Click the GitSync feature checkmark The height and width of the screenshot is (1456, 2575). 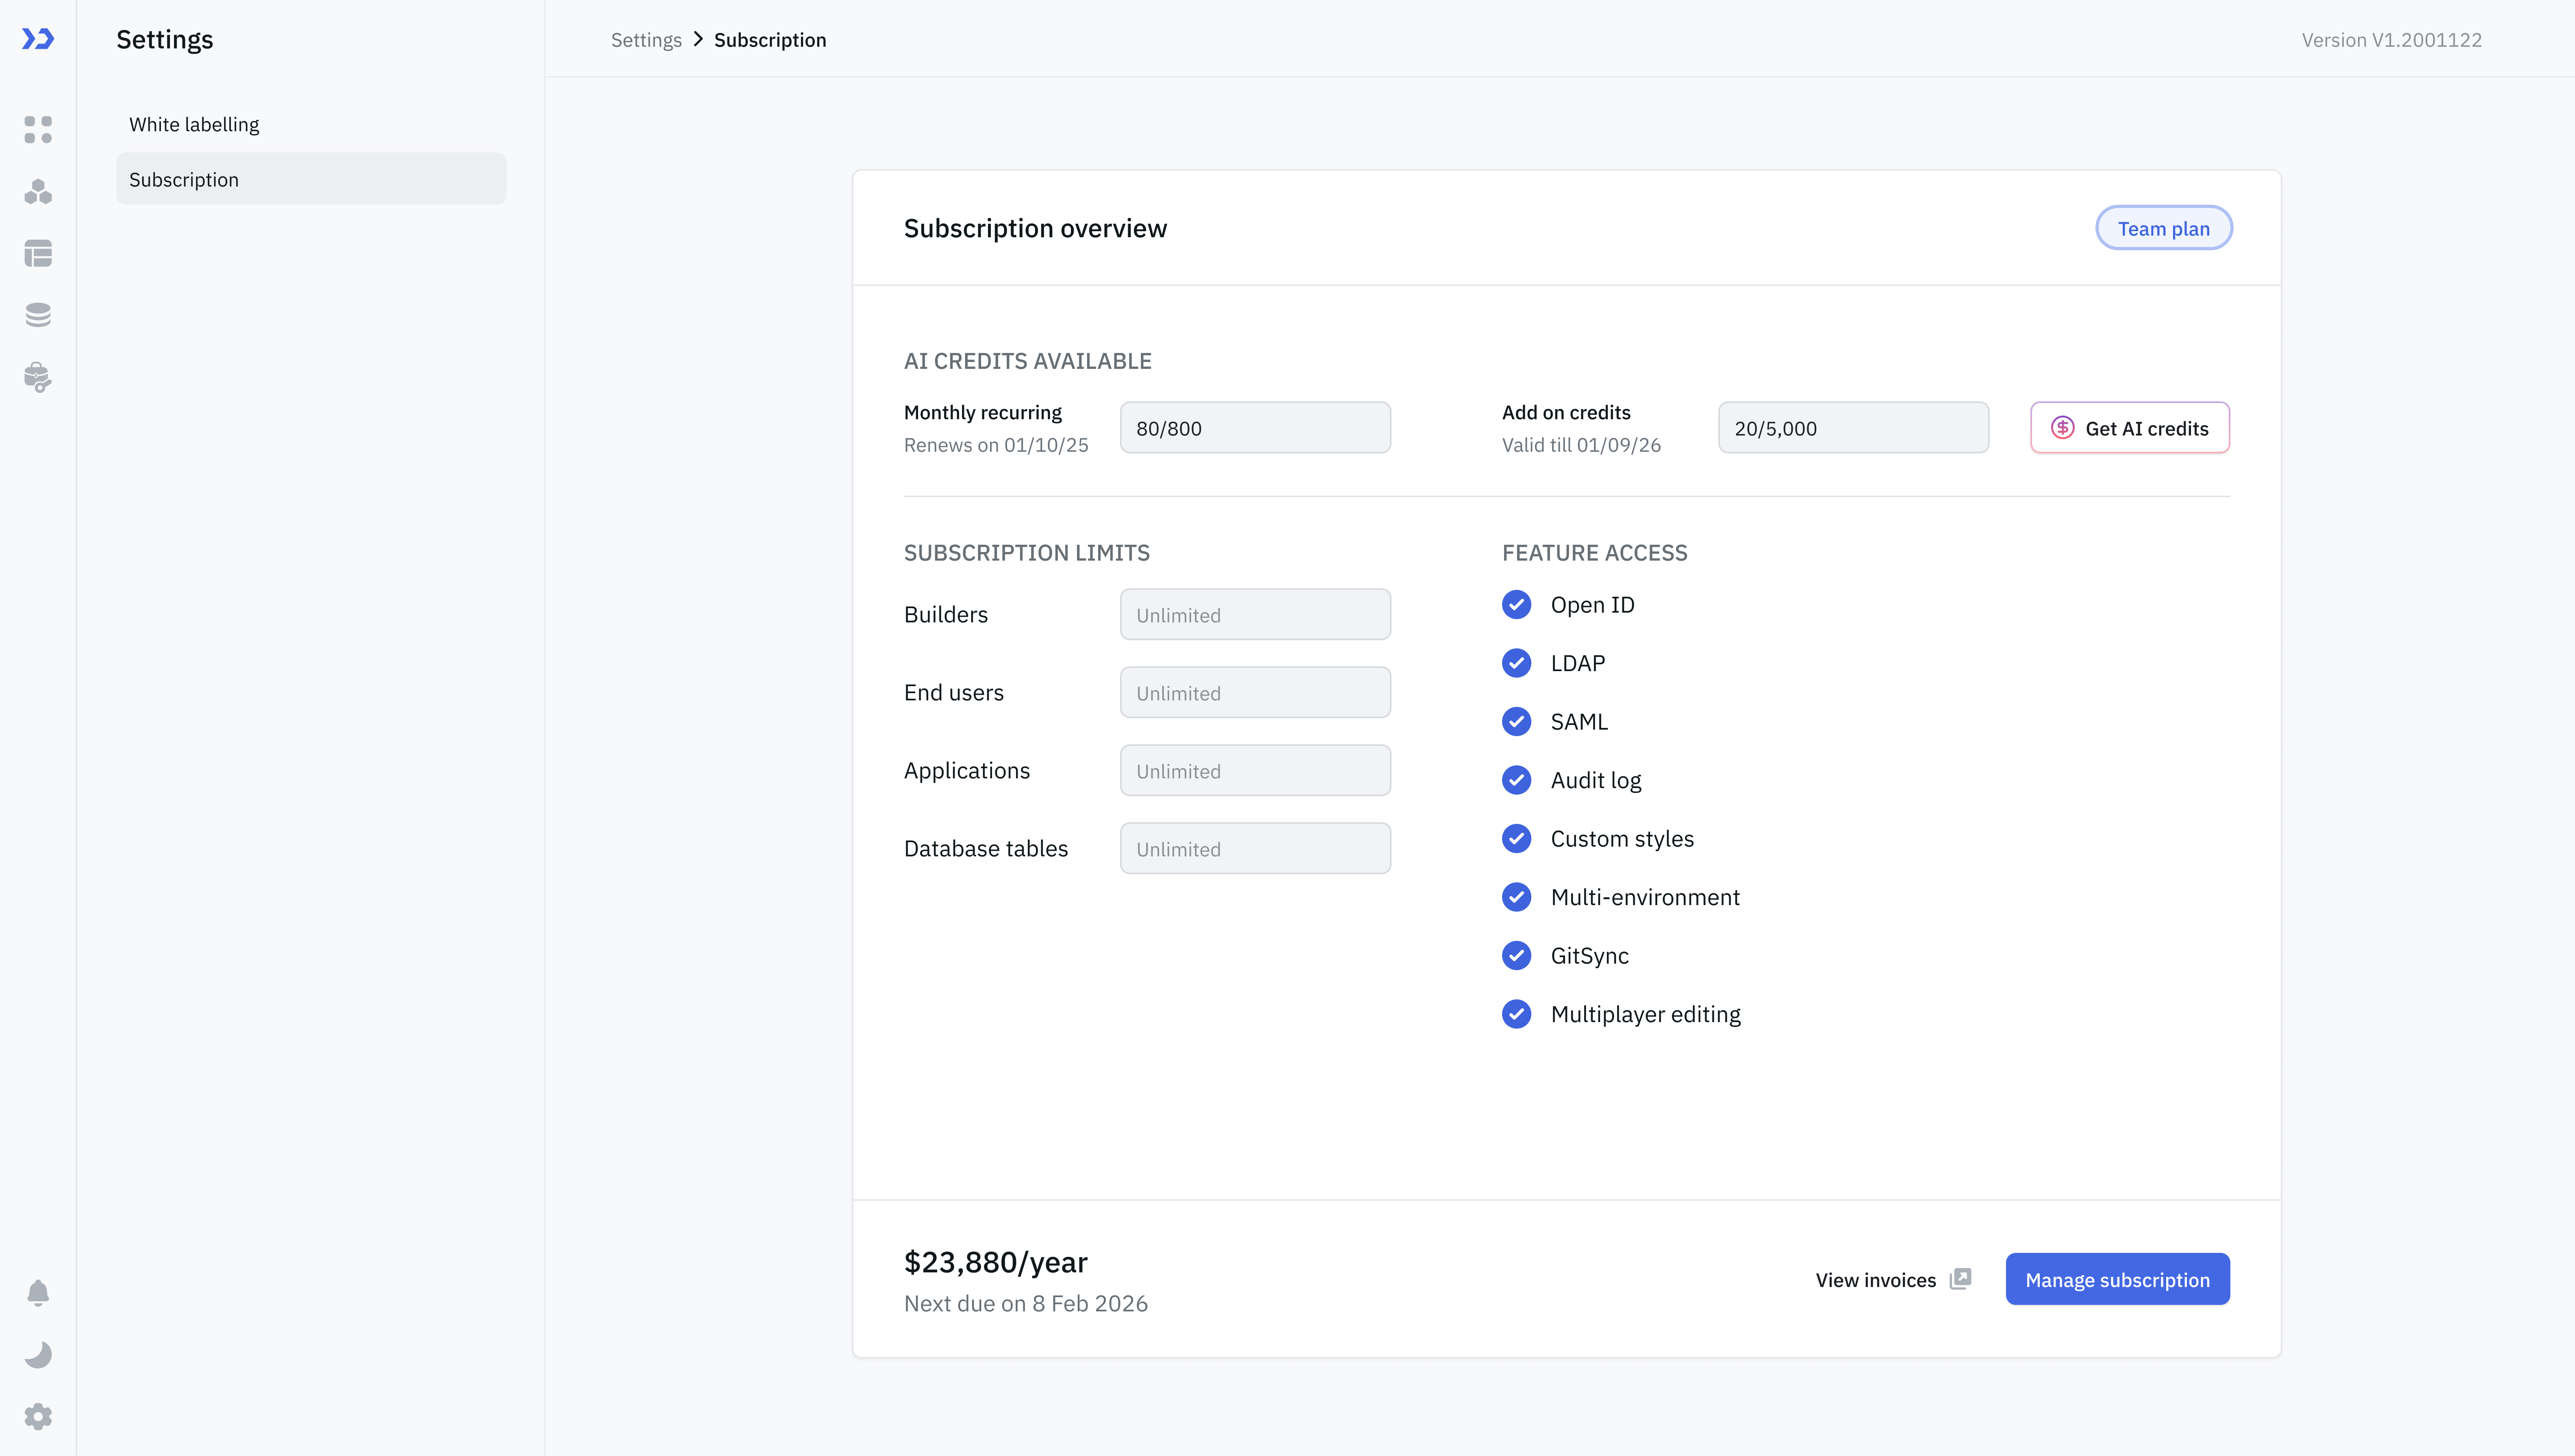(1517, 956)
